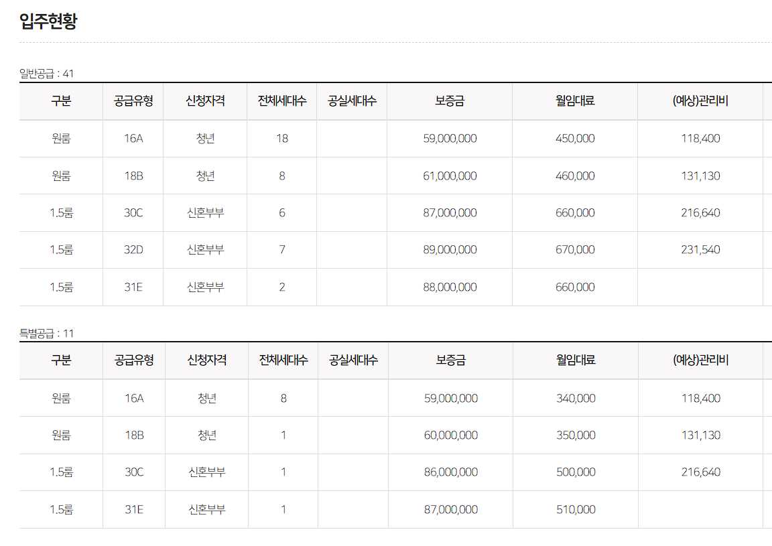Select the 보증금 column header in general supply table
Viewport: 772px width, 546px height.
pyautogui.click(x=450, y=101)
